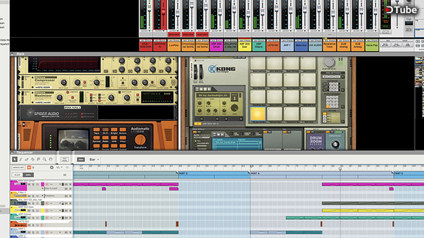Image resolution: width=424 pixels, height=238 pixels.
Task: Select the Bass Arp mixer channel label
Action: tap(301, 46)
